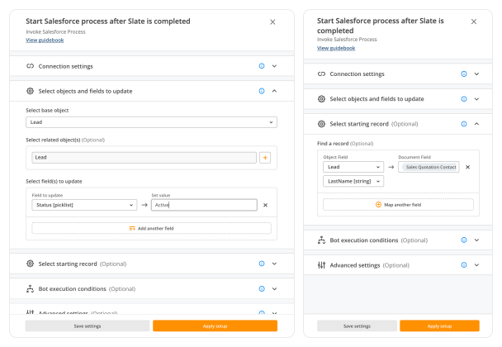Click gear icon for Select objects, left panel
Viewport: 502px width, 347px height.
click(x=30, y=91)
